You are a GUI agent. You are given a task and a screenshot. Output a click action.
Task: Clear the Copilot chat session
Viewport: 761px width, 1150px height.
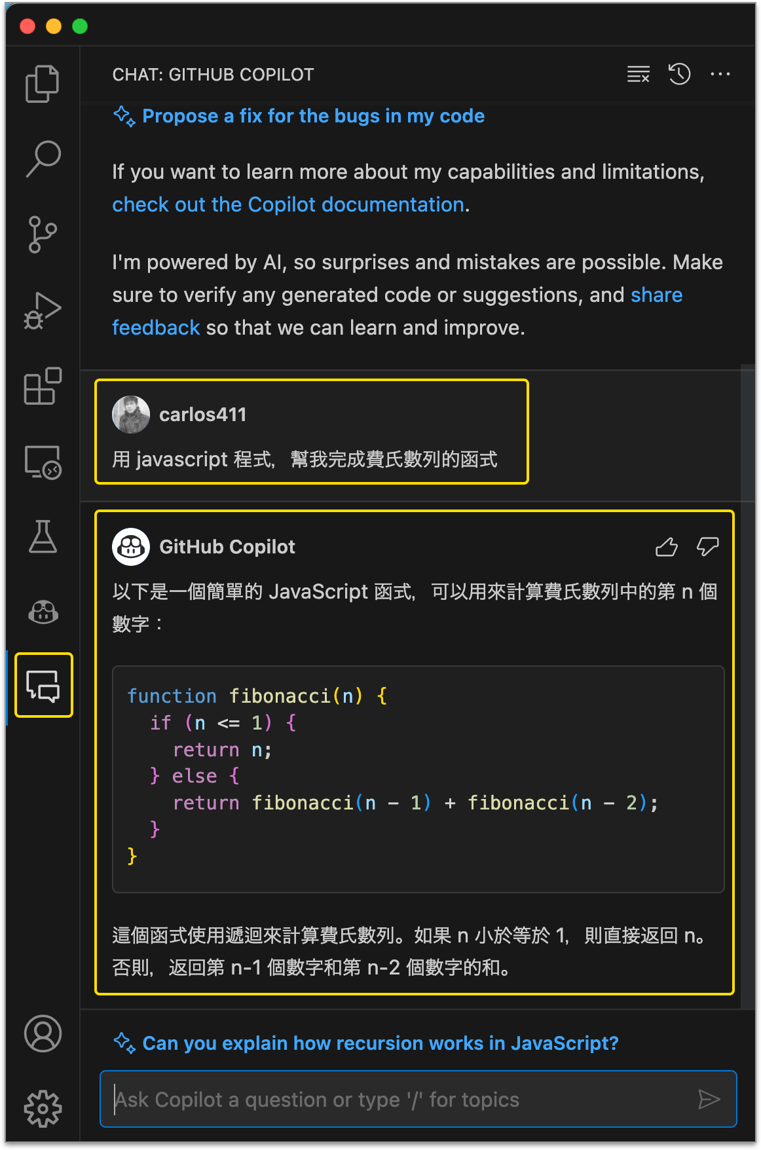[639, 74]
